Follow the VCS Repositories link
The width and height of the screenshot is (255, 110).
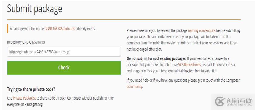tap(189, 65)
